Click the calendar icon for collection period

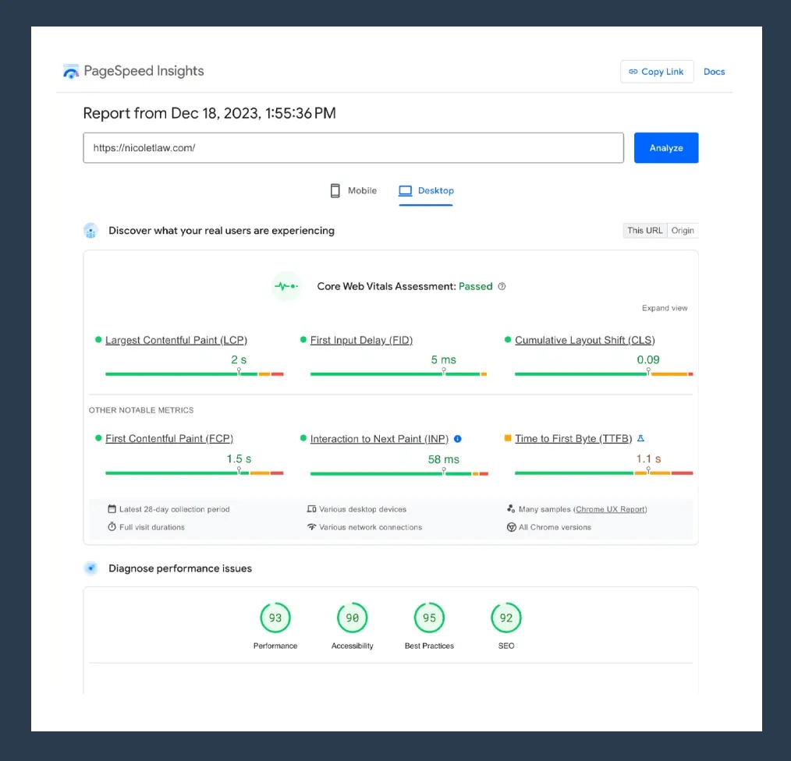[x=112, y=509]
